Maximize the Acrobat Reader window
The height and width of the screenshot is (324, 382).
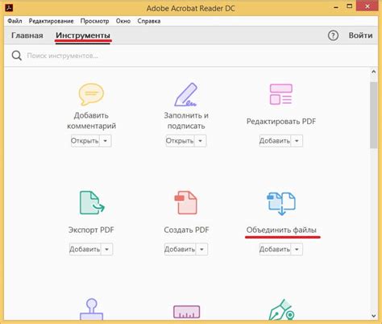[x=349, y=6]
